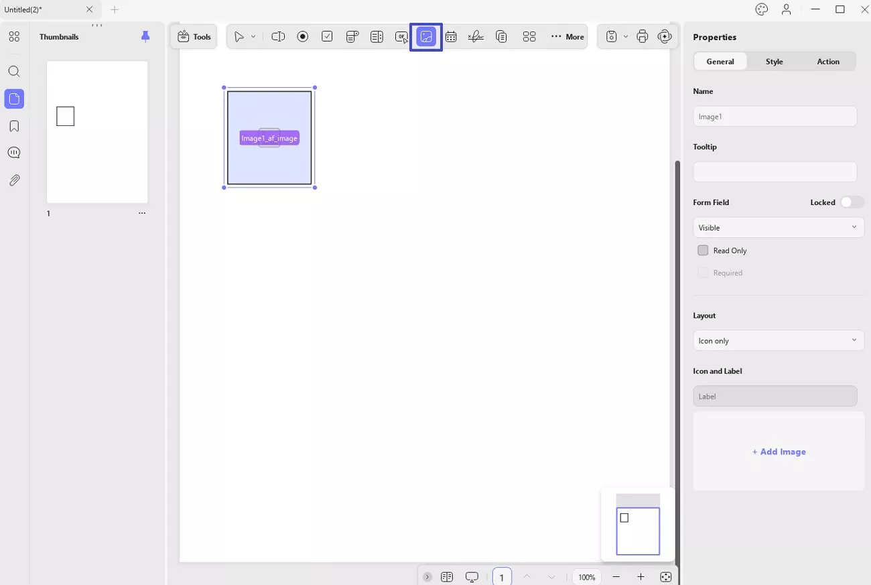Click the Label input field
This screenshot has height=585, width=871.
775,396
